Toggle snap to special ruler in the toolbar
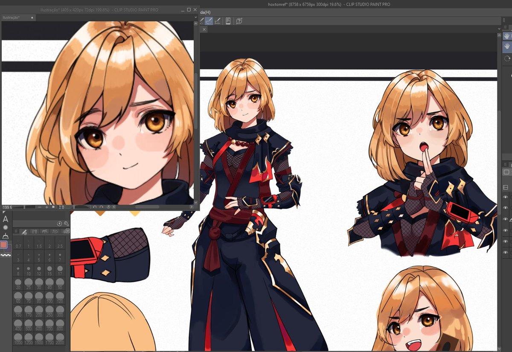Image resolution: width=512 pixels, height=352 pixels. (x=209, y=21)
